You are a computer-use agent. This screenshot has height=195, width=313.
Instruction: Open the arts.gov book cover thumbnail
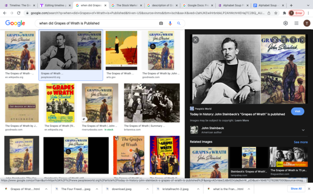pyautogui.click(x=121, y=50)
